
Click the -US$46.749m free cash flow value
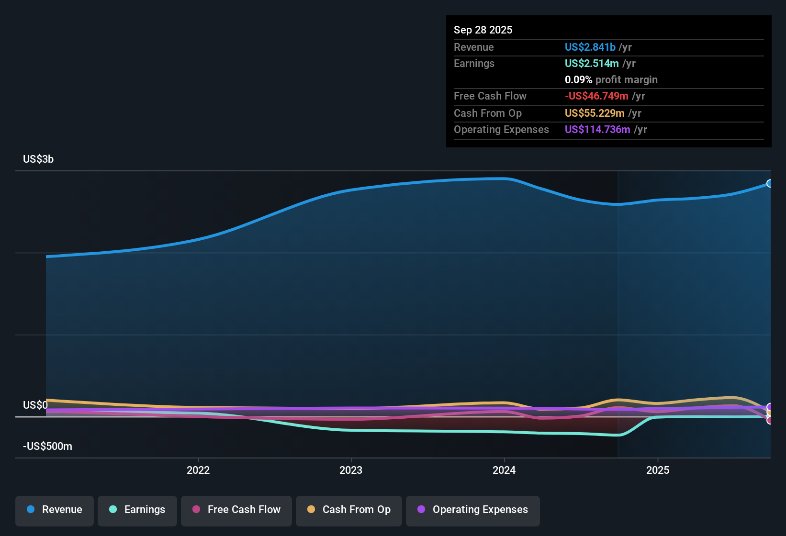[x=596, y=96]
